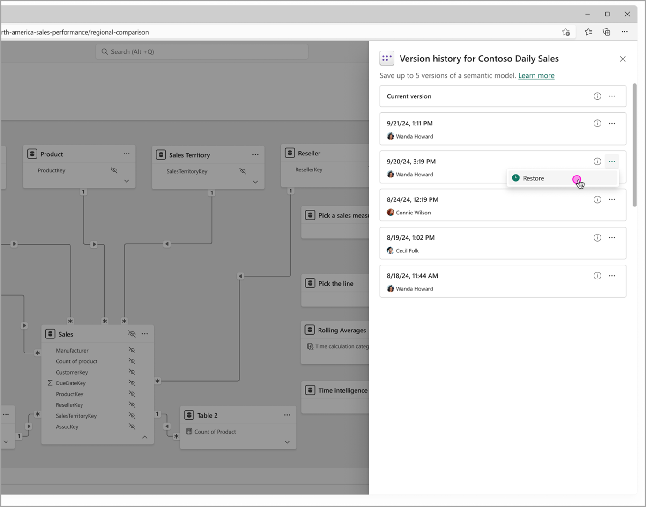Collapse the Sales table field list
646x507 pixels.
coord(145,437)
